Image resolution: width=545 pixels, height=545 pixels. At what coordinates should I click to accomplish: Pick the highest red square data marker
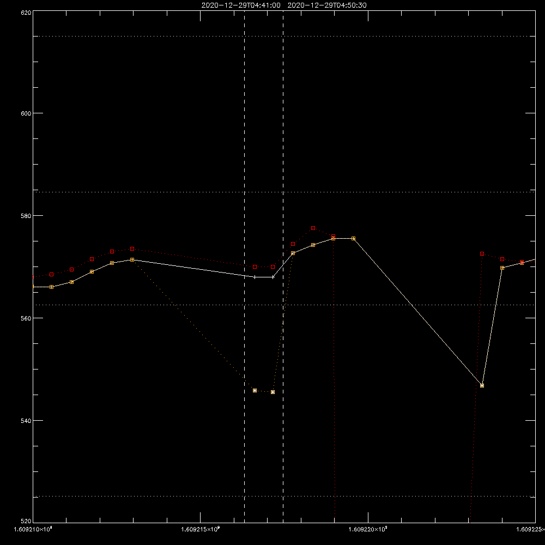[313, 228]
